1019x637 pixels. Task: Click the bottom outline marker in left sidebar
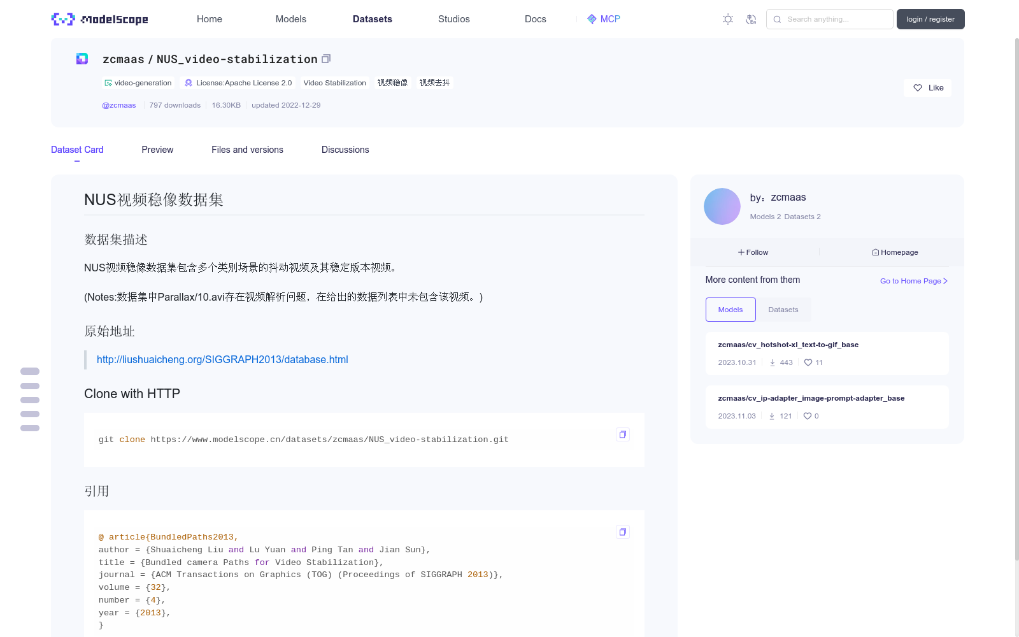pos(30,428)
